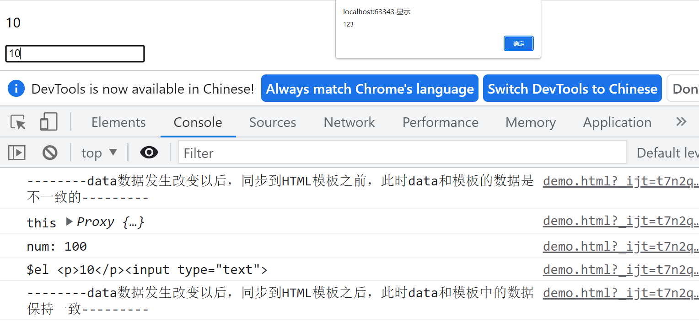
Task: Open the demo.html link on the 'num: 100' row
Action: [621, 247]
